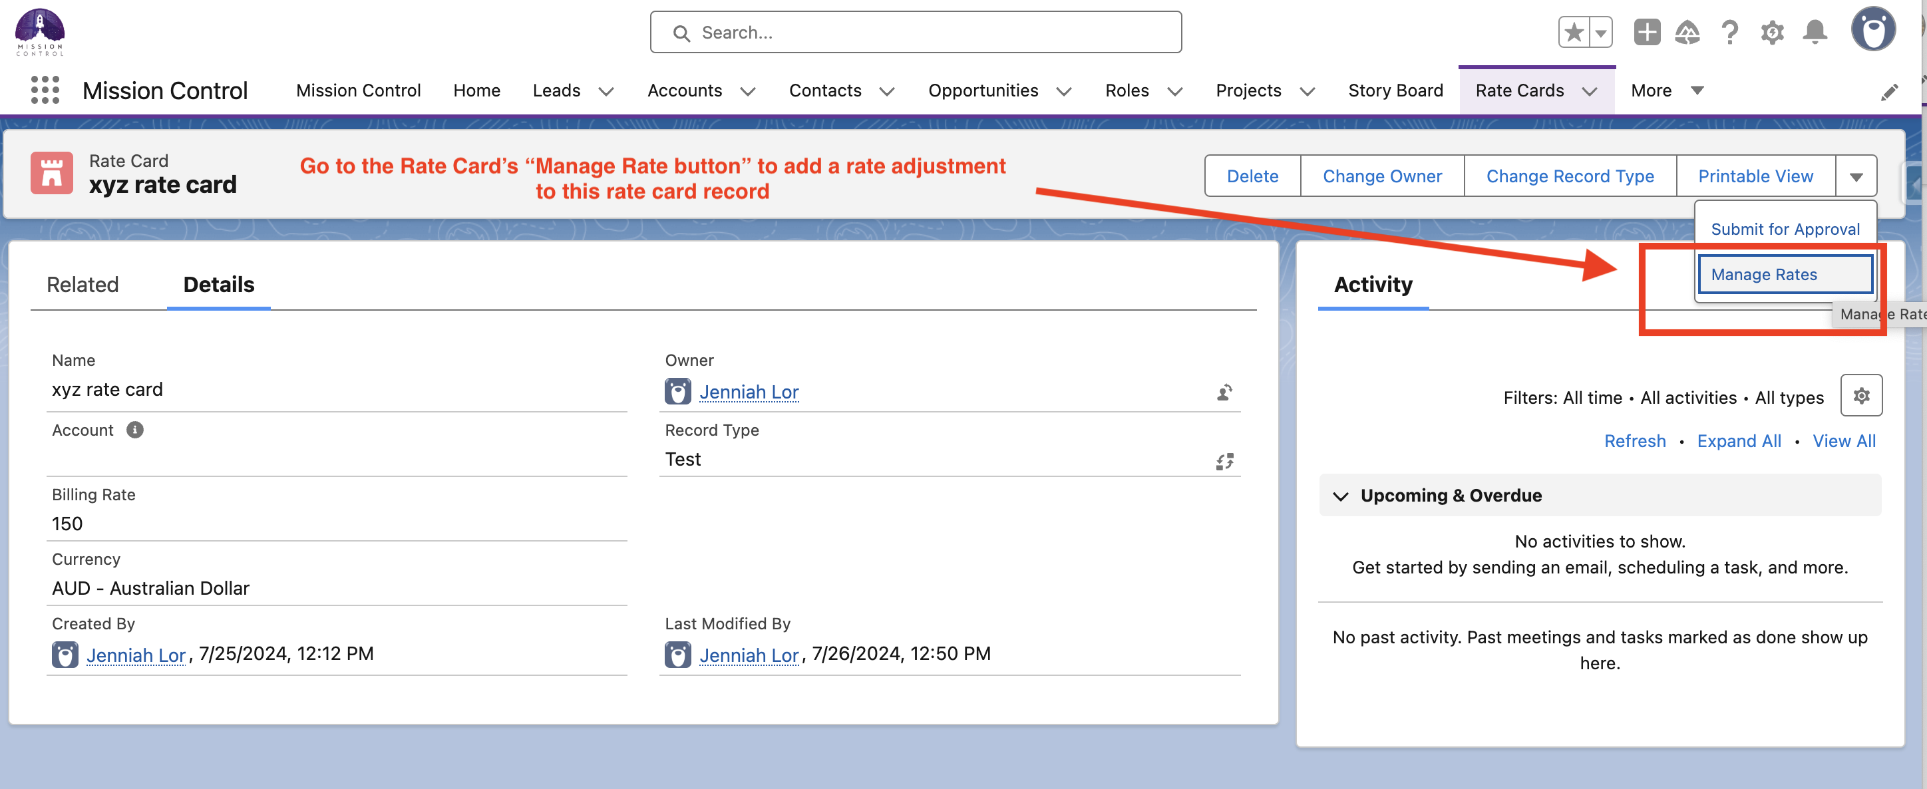Collapse the Upcoming & Overdue section
Viewport: 1927px width, 789px height.
click(1341, 496)
